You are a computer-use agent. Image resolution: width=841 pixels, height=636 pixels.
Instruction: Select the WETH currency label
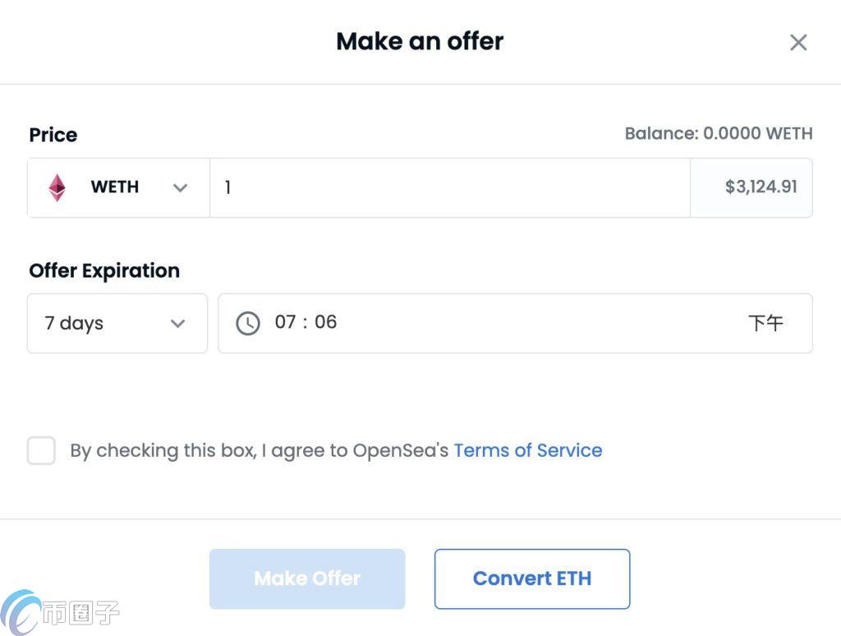coord(114,187)
